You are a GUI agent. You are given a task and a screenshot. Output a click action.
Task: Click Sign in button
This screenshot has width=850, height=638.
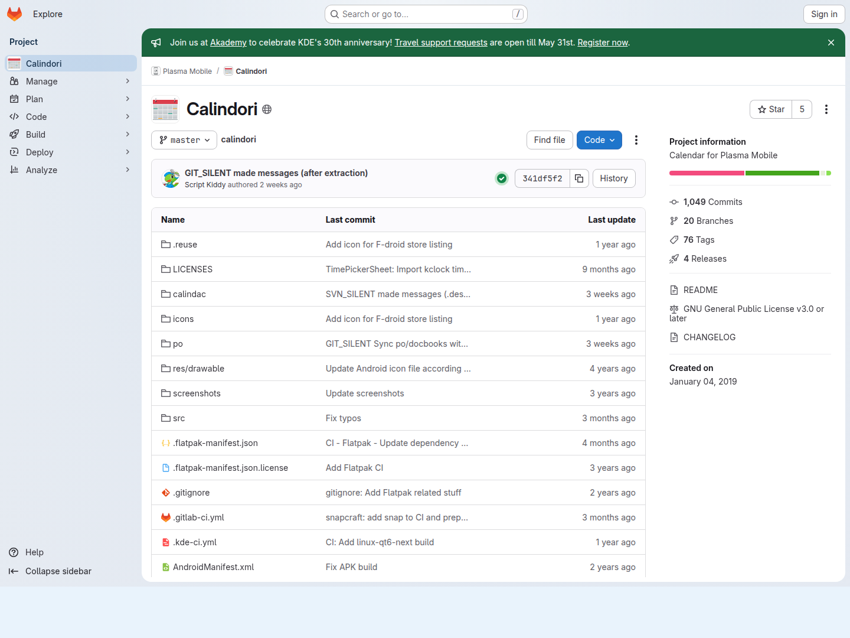tap(824, 14)
